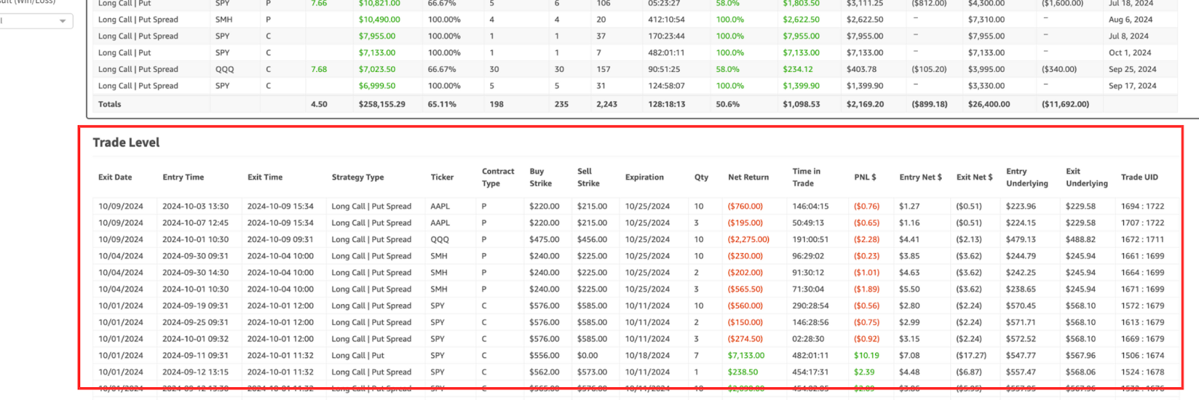Open the filter dropdown arrow at top left

pyautogui.click(x=62, y=21)
